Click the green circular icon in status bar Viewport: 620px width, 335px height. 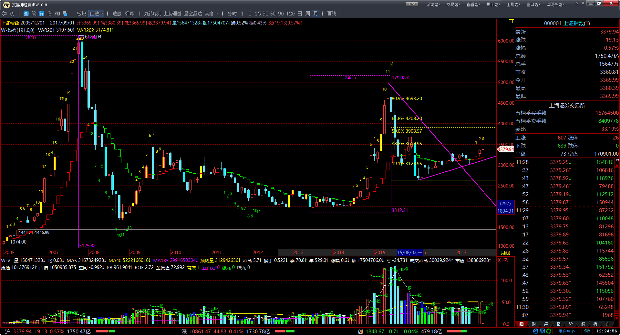[549, 331]
